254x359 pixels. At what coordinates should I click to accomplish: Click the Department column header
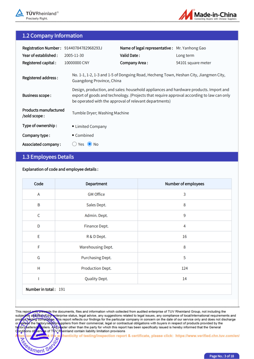(96, 184)
